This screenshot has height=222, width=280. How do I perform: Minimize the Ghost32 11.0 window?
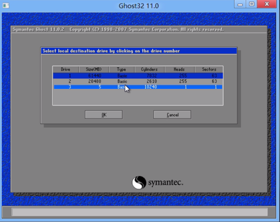click(x=240, y=4)
